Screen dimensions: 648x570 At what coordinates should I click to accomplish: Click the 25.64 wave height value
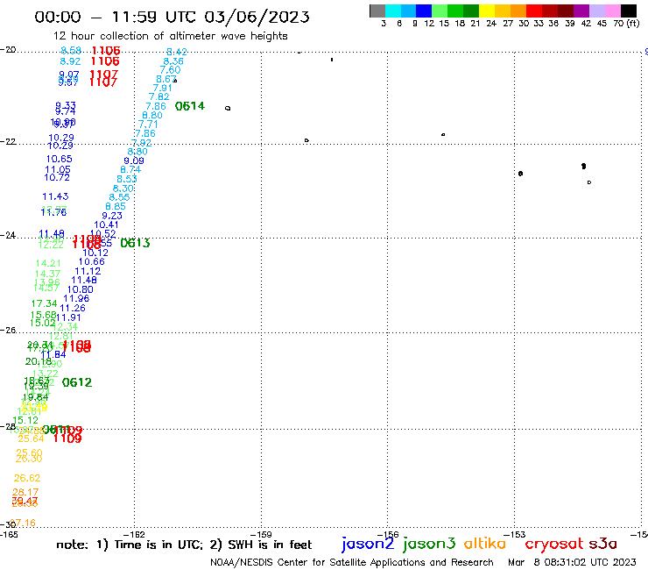[x=31, y=438]
